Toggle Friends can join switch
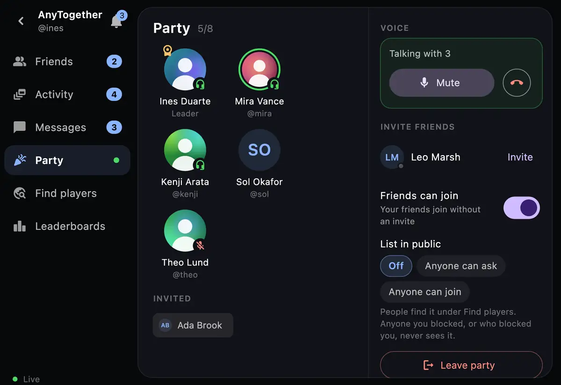The width and height of the screenshot is (561, 385). coord(522,208)
